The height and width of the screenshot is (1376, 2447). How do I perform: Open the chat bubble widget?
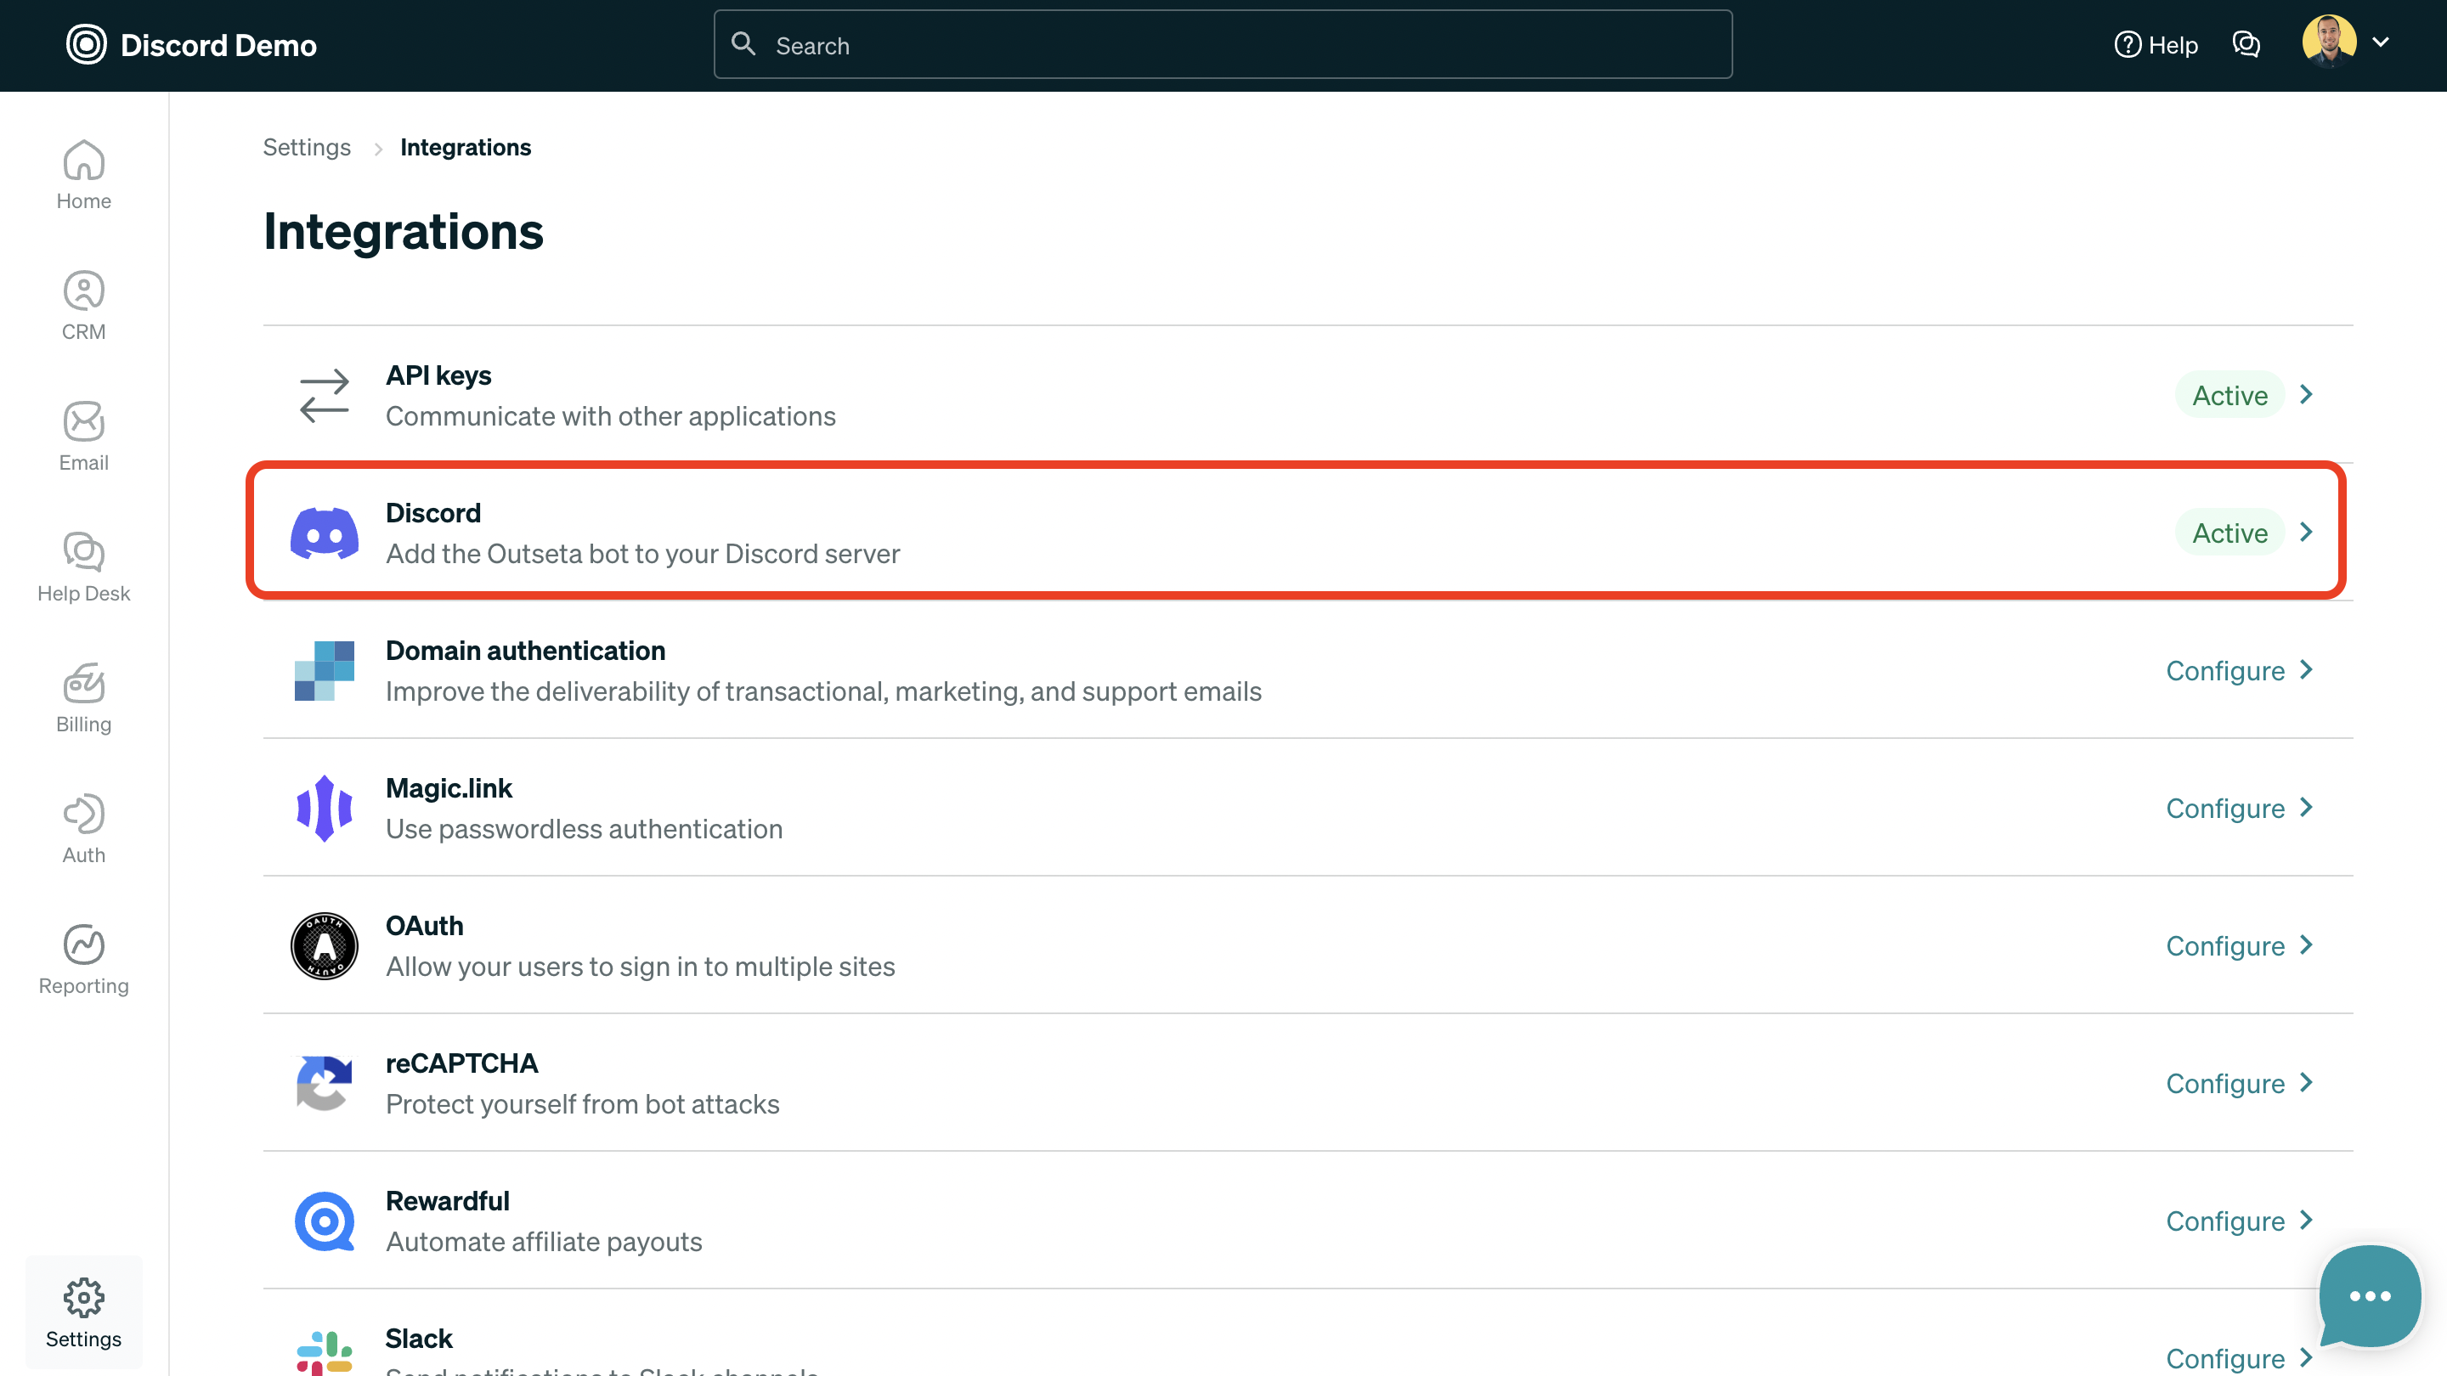2369,1295
